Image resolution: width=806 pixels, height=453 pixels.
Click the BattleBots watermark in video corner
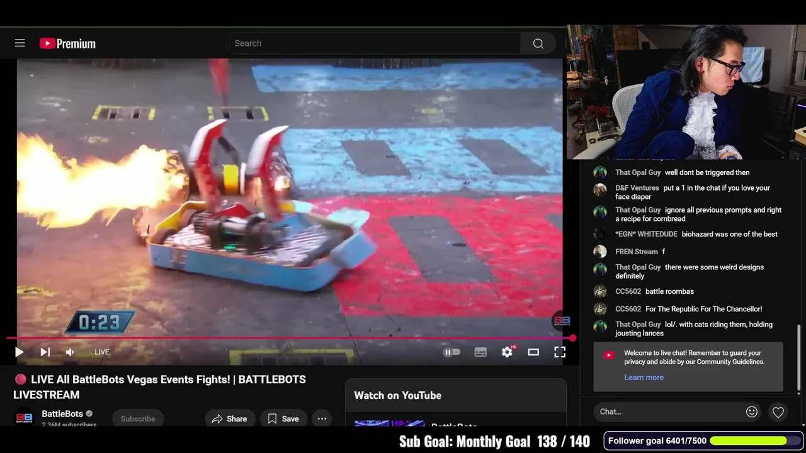[x=561, y=321]
